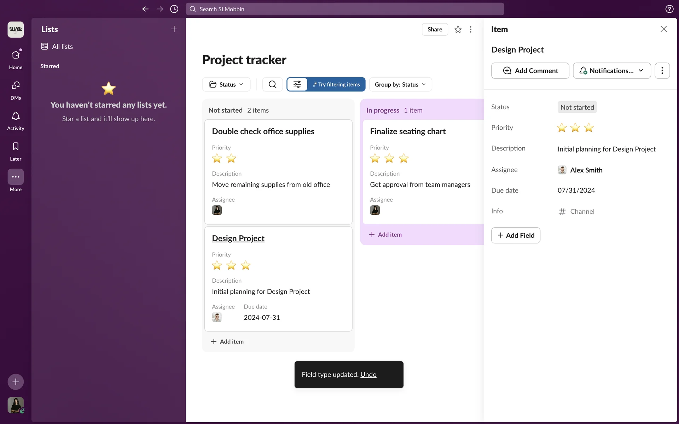Click the Not started status tag
Viewport: 679px width, 424px height.
[577, 107]
